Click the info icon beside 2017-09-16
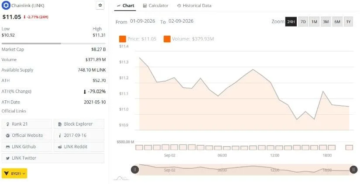 (x=60, y=136)
